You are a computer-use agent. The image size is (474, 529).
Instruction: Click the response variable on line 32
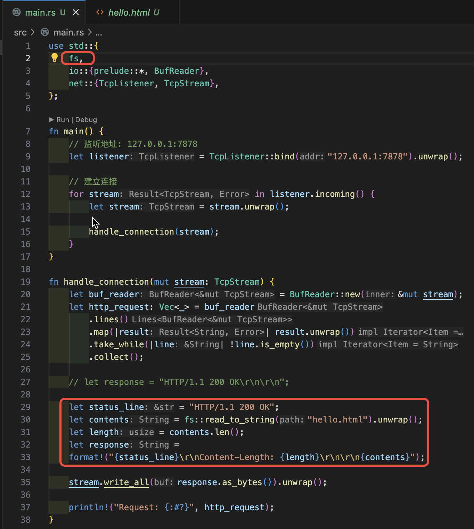point(109,444)
